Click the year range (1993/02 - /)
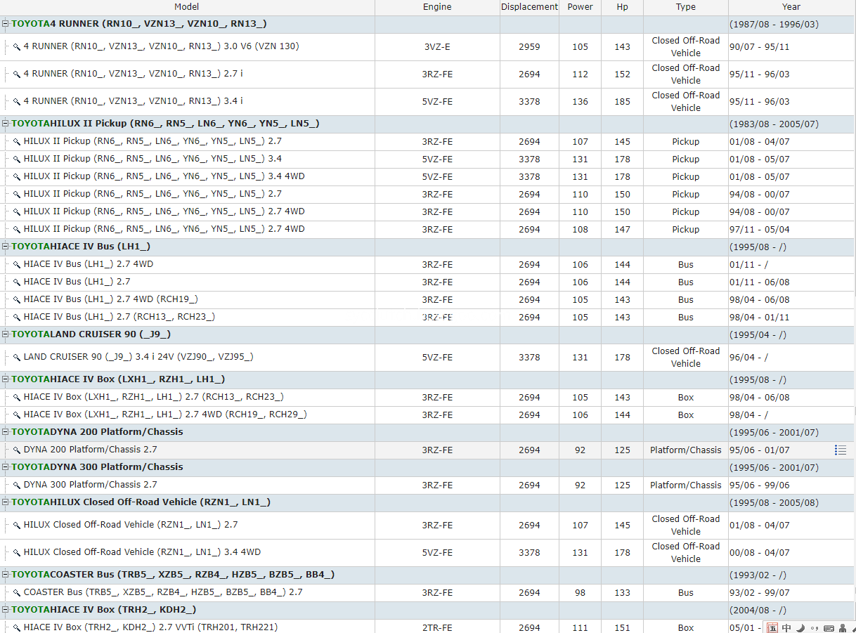 758,575
